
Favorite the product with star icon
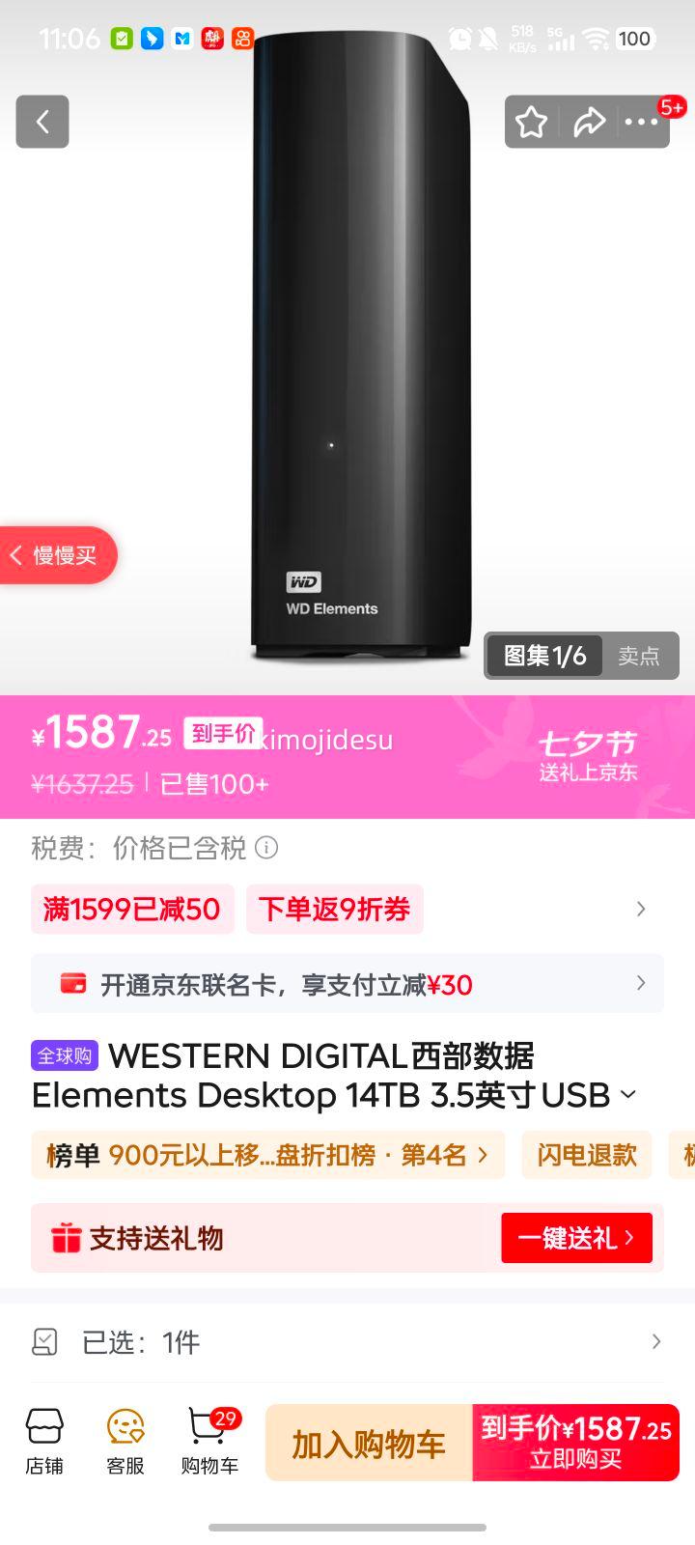tap(531, 123)
